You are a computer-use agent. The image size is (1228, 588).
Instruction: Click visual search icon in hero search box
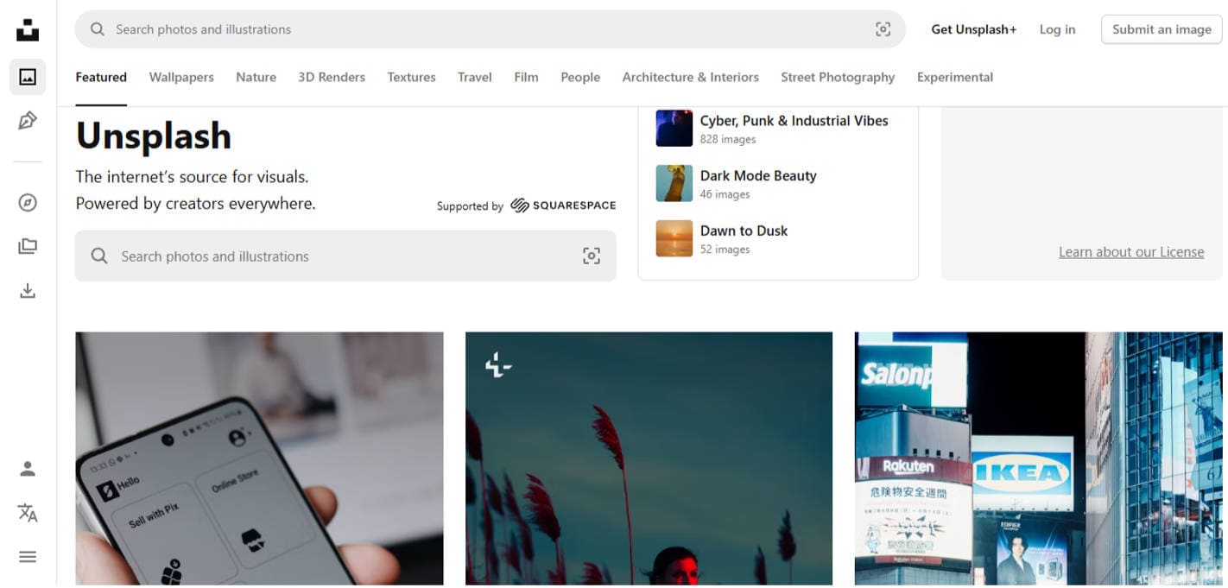click(592, 256)
